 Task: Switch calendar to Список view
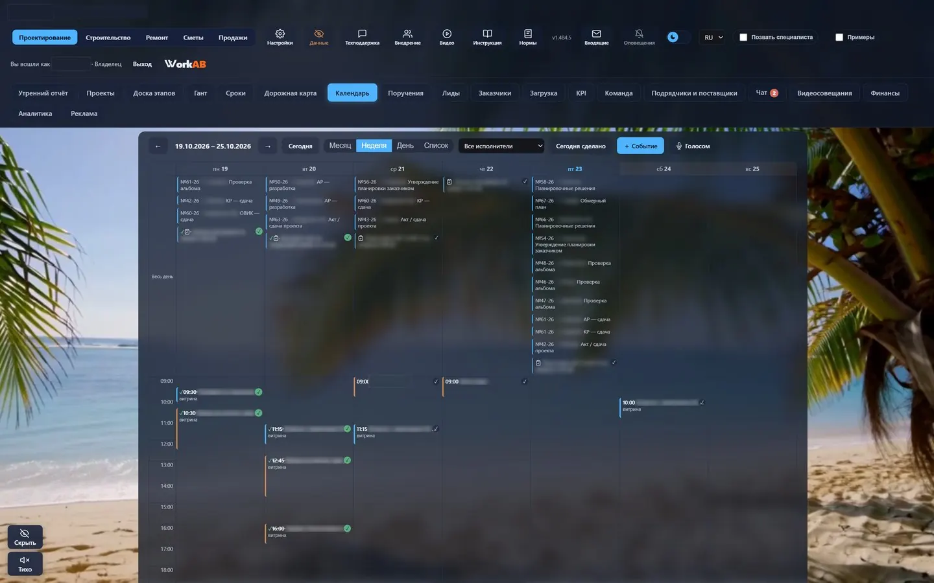tap(436, 146)
